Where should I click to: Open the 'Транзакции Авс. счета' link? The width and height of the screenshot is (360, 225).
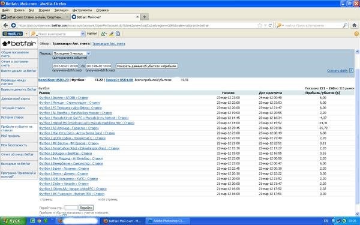click(x=109, y=44)
